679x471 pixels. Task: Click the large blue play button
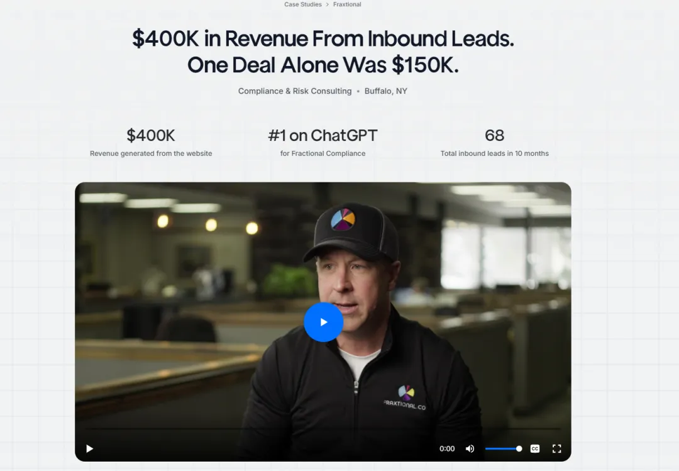[324, 322]
